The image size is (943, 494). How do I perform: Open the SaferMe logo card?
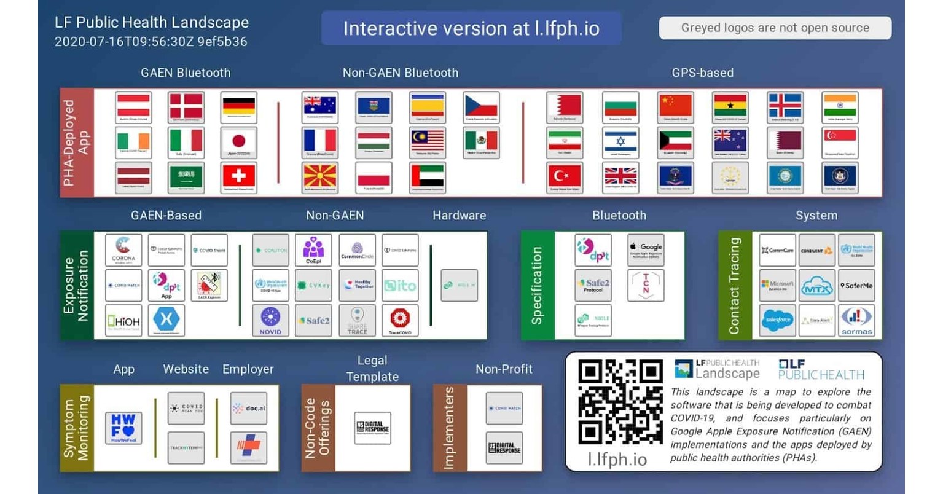tap(856, 285)
